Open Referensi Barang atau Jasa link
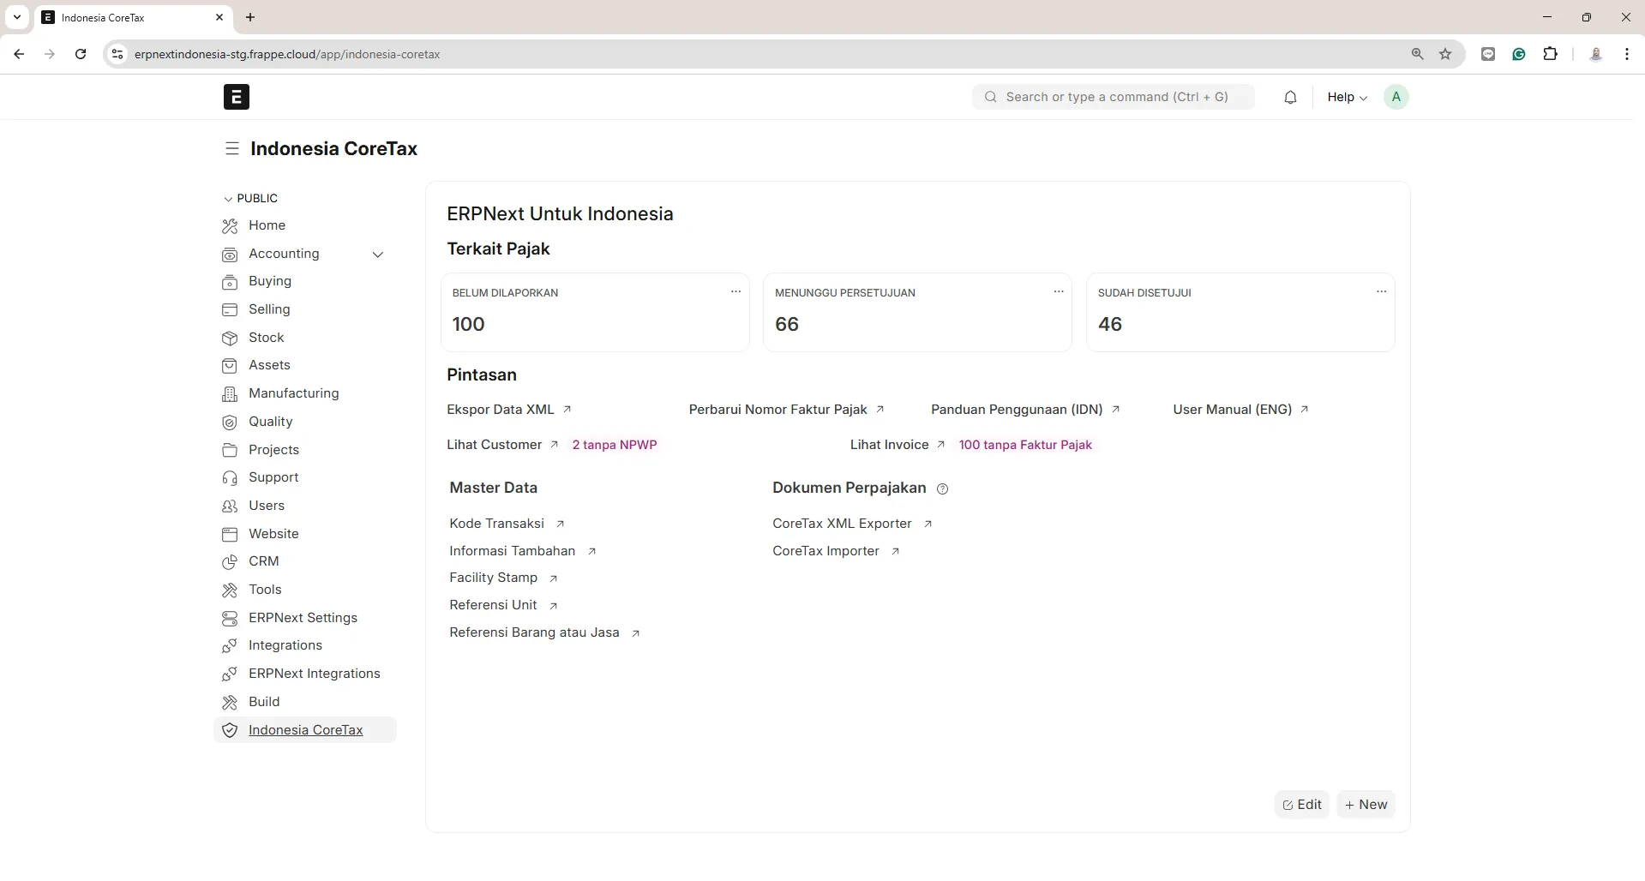This screenshot has height=881, width=1645. (x=545, y=632)
